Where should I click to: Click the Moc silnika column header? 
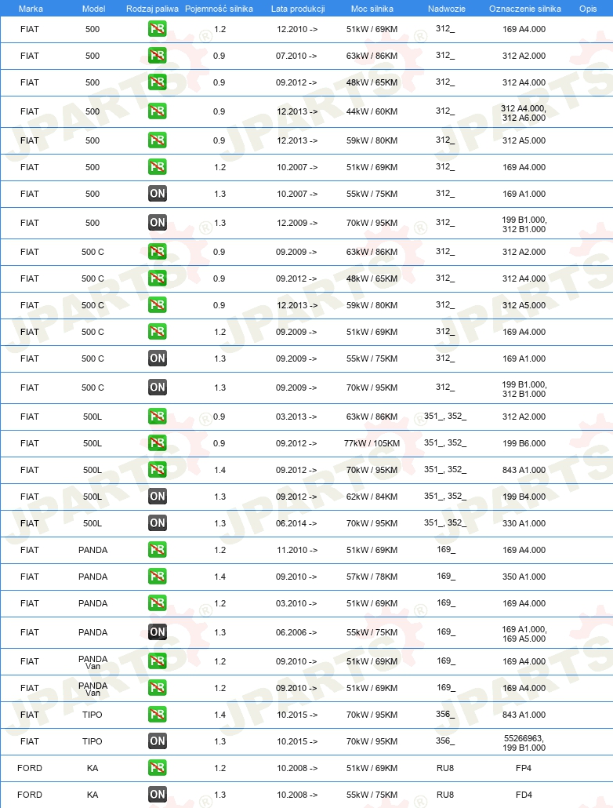(372, 9)
